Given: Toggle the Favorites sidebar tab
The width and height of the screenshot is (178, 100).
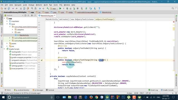Looking at the screenshot, I should [2, 82].
